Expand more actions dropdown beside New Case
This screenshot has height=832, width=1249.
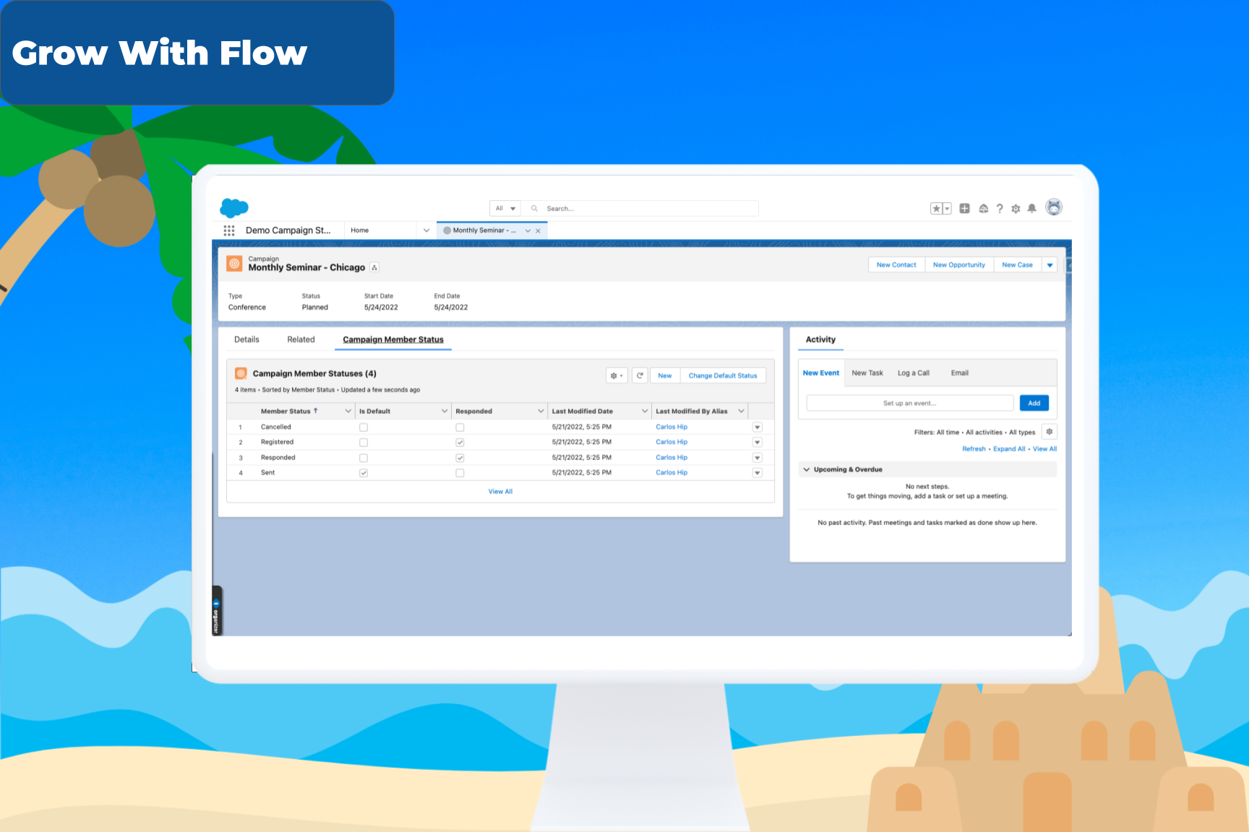pos(1050,265)
